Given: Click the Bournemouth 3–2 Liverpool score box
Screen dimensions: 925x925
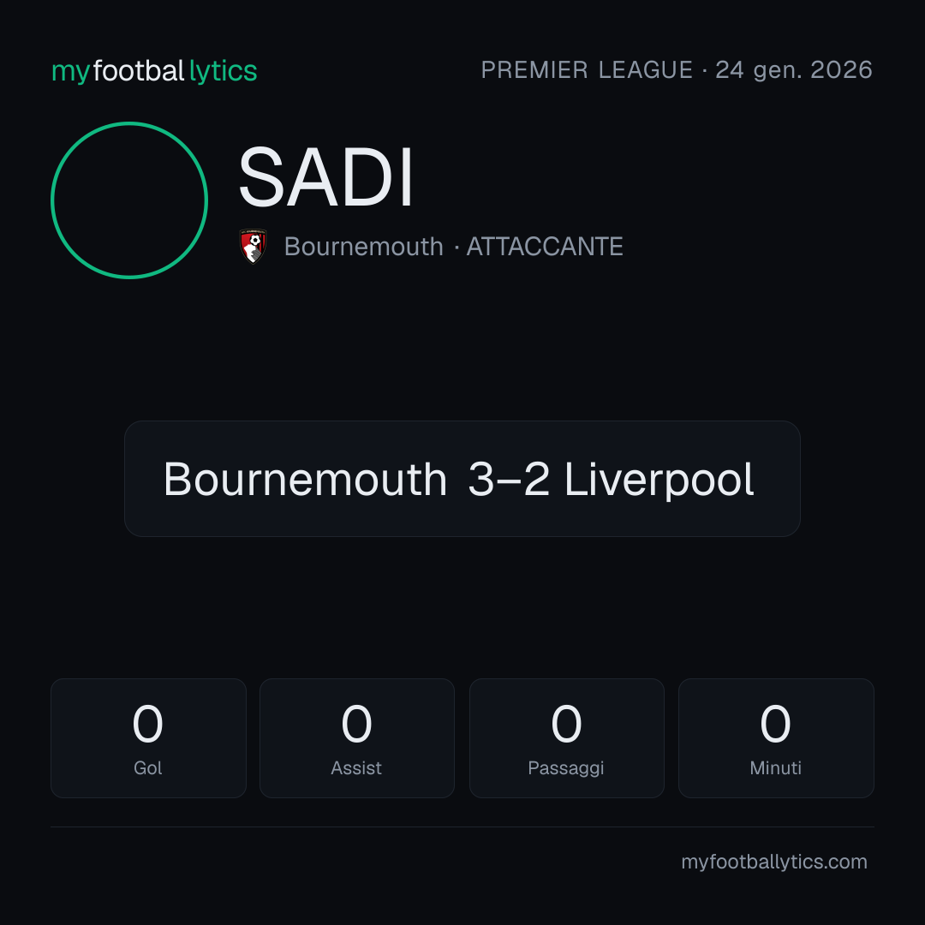Looking at the screenshot, I should (462, 479).
